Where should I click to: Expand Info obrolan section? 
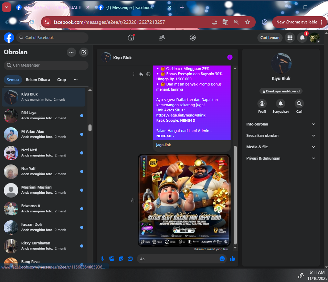(x=281, y=124)
